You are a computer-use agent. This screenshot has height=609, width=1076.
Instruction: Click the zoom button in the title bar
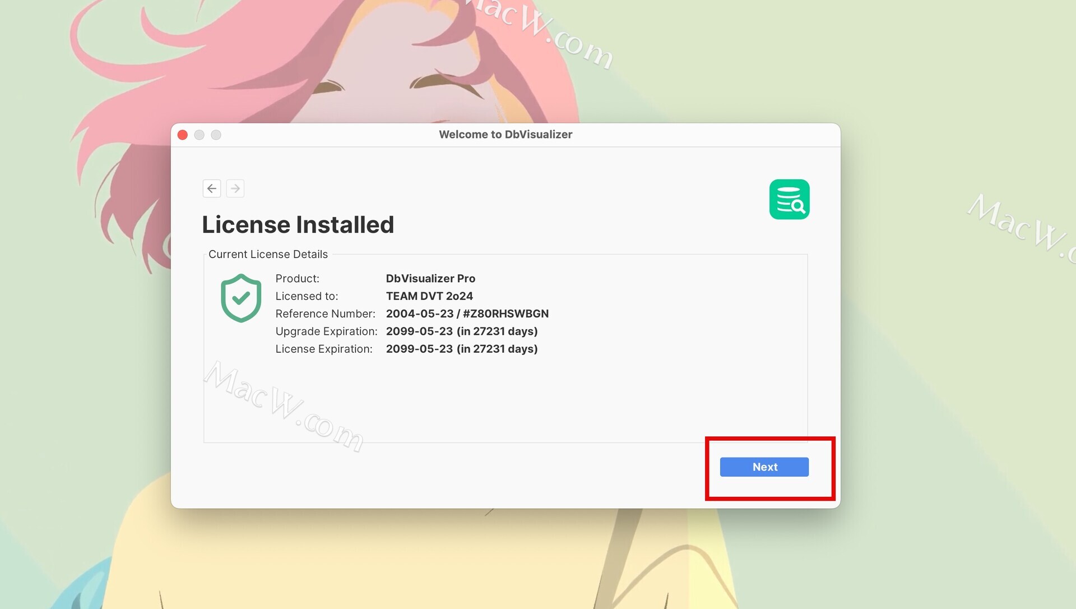click(x=216, y=135)
